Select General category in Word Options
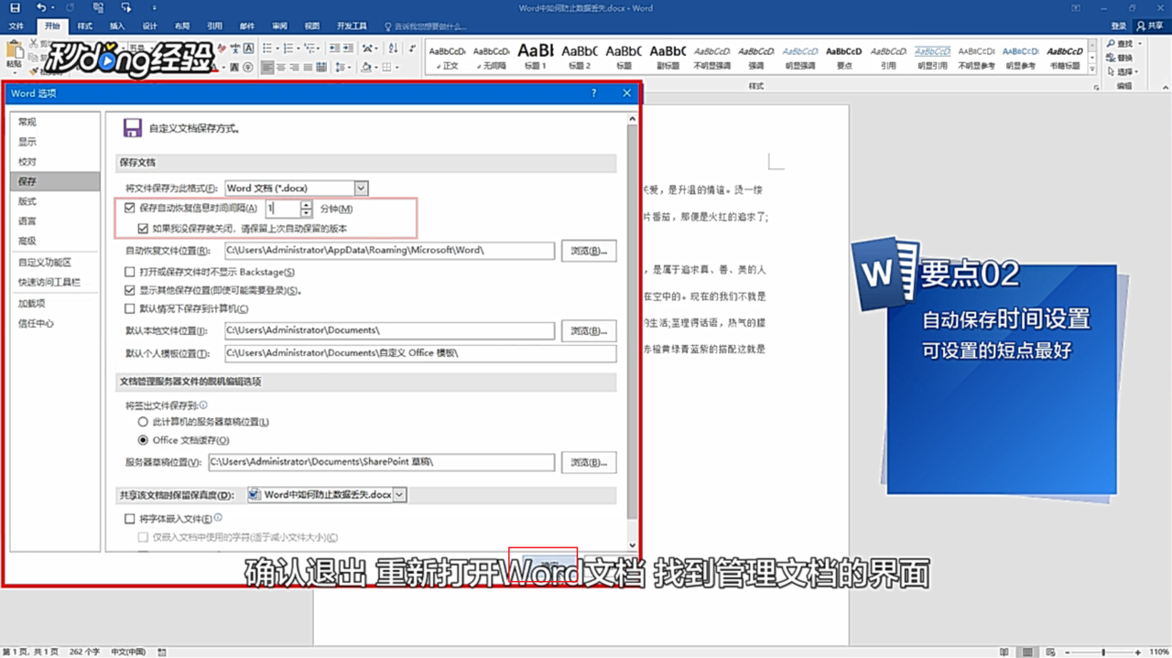The height and width of the screenshot is (658, 1172). [55, 122]
